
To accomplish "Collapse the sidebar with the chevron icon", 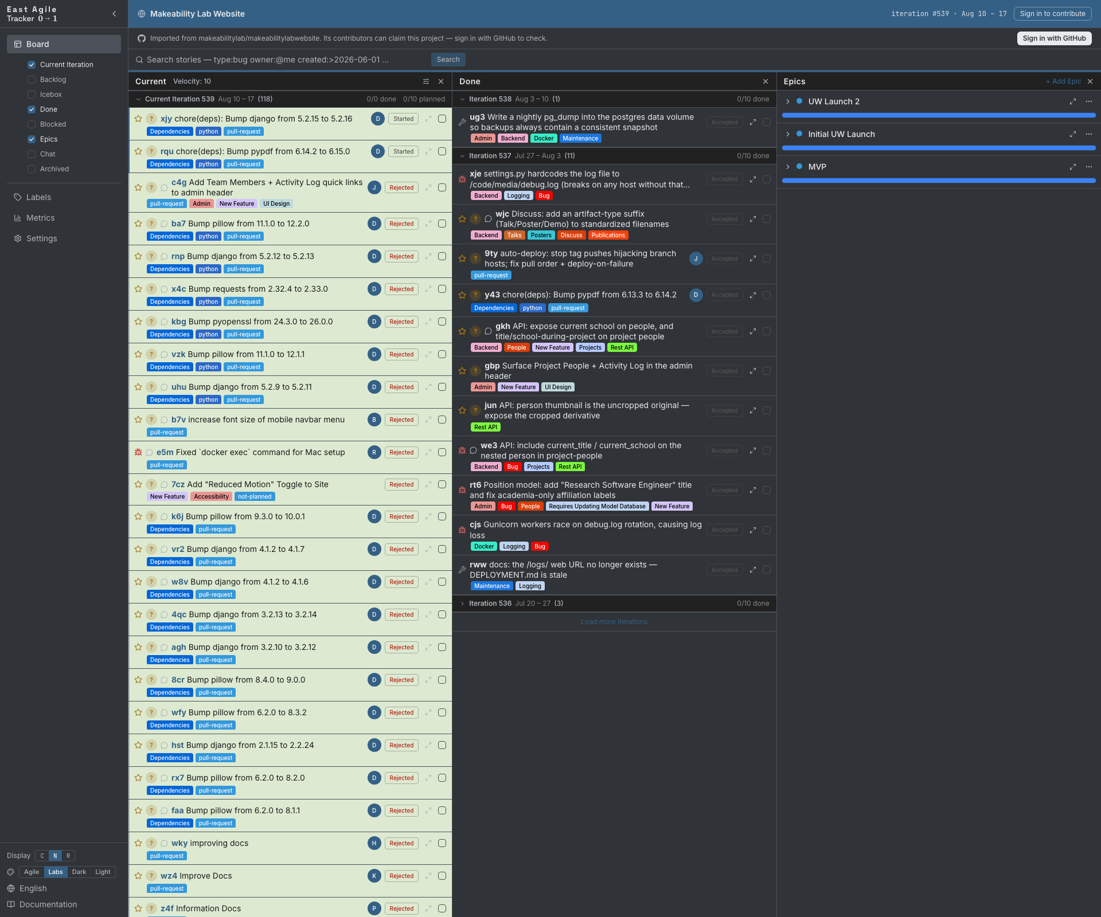I will click(114, 14).
